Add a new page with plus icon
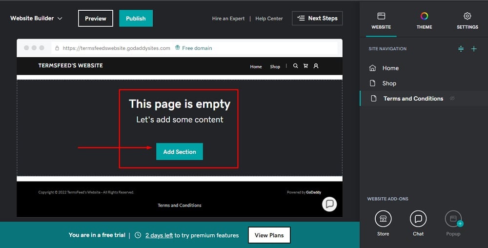Screen dimensions: 488x248 474,49
